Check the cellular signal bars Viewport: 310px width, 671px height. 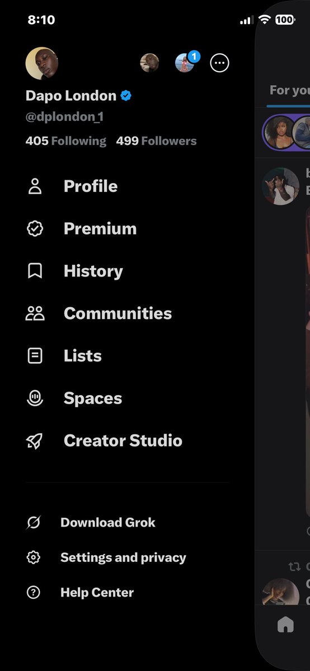(246, 20)
